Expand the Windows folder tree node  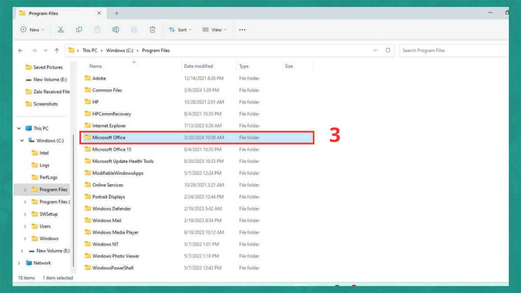point(25,238)
